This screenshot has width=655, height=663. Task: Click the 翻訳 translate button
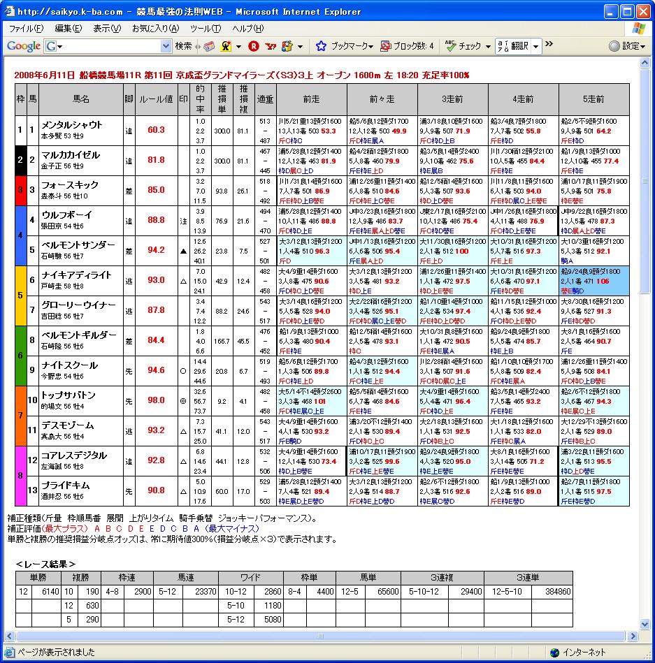click(513, 45)
